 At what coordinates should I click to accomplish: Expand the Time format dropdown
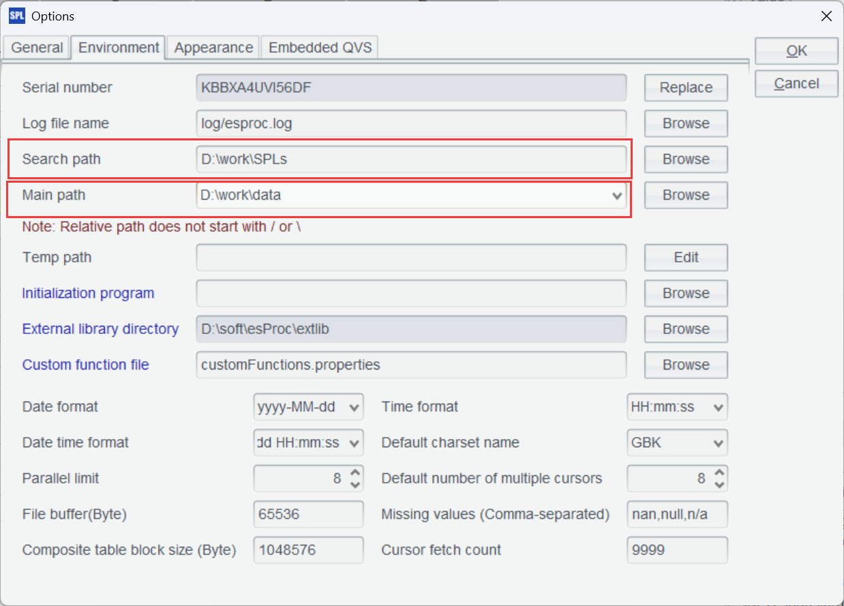pos(718,408)
